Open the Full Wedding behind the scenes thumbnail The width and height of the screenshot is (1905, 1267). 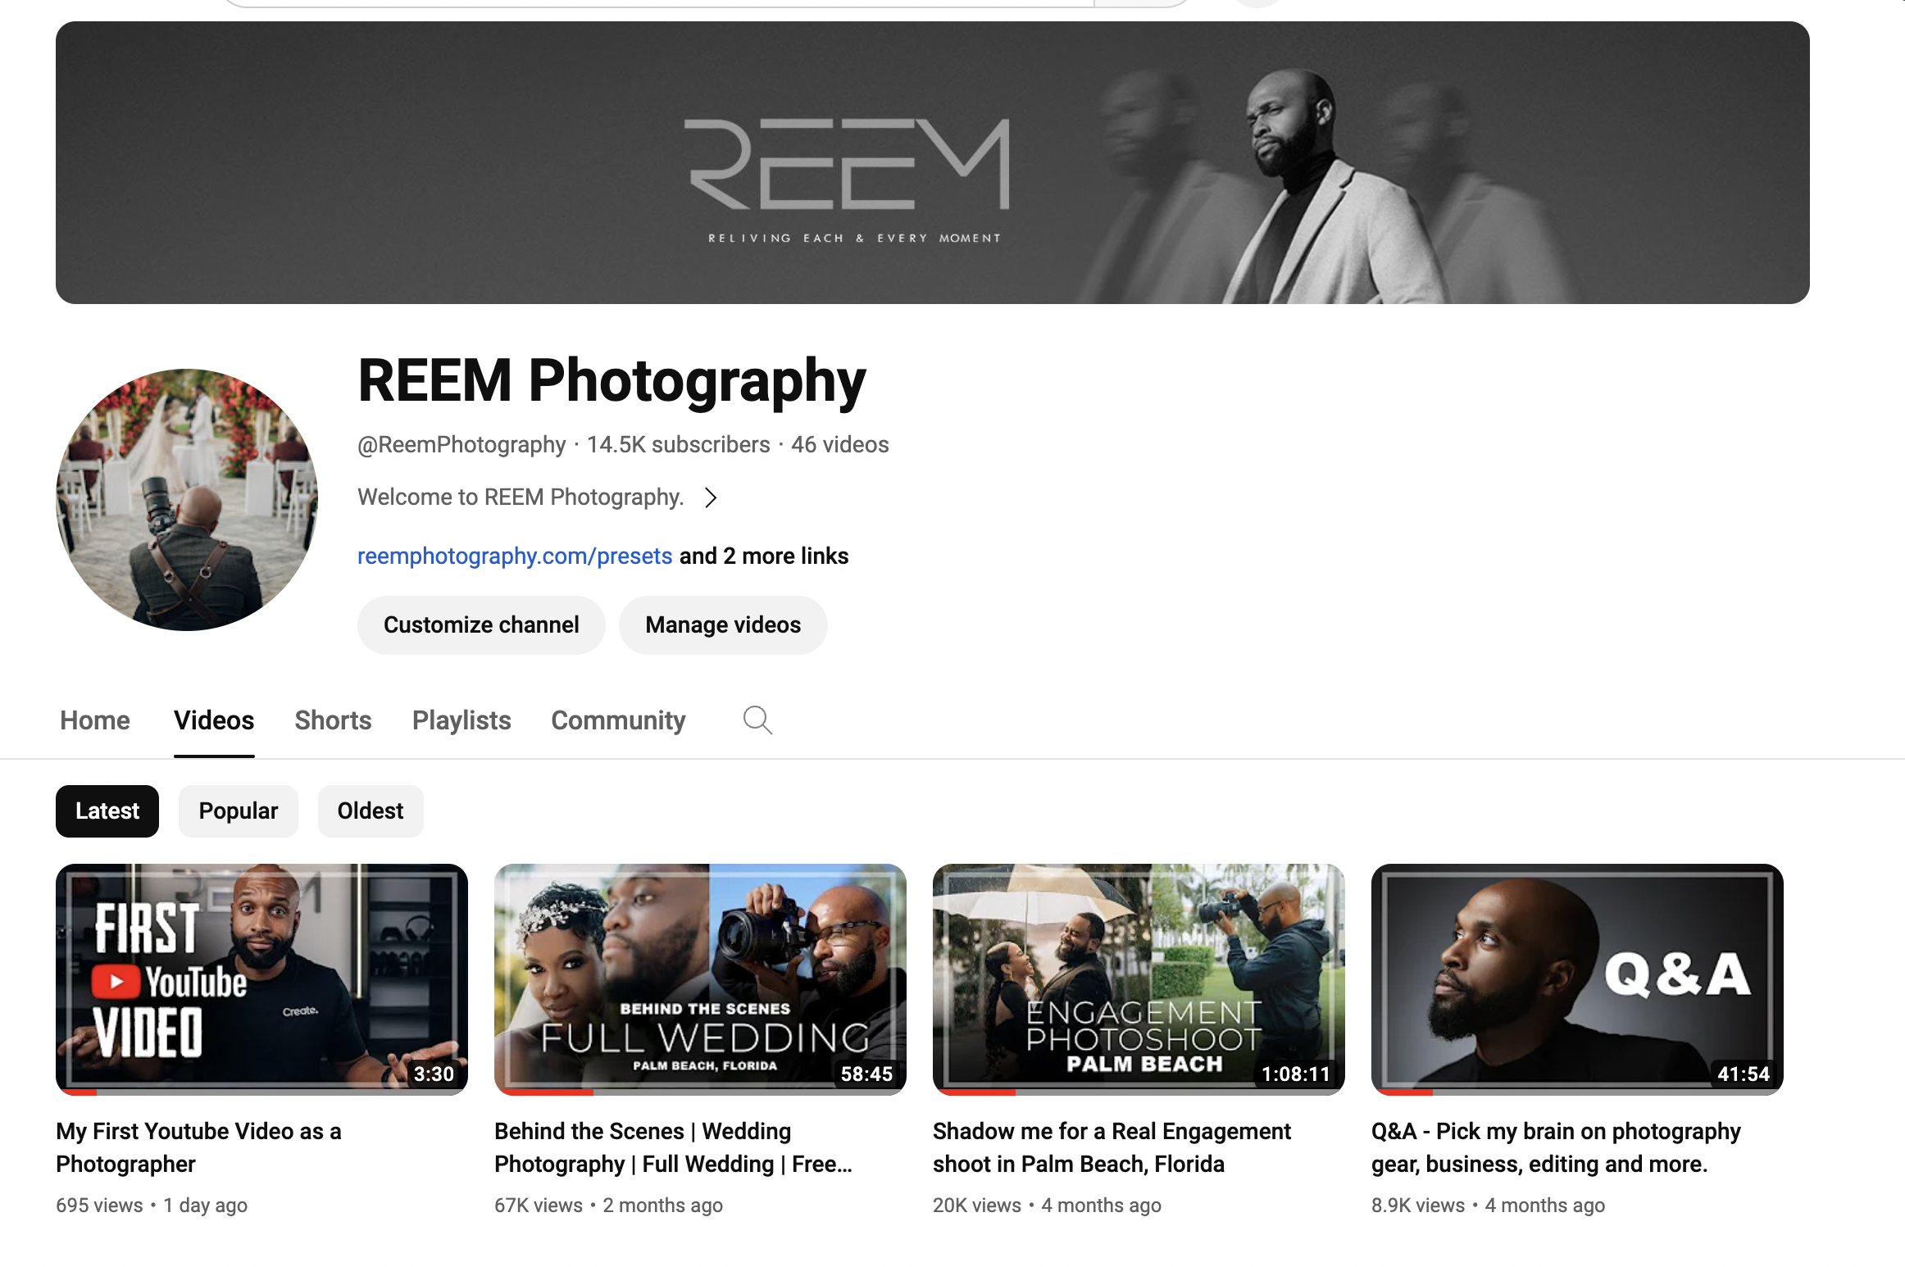coord(700,979)
